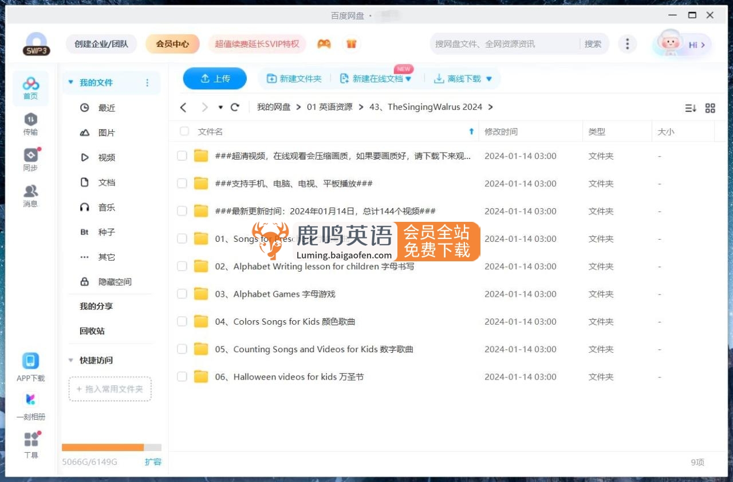This screenshot has width=733, height=482.
Task: Click the 新建文件夹 button
Action: click(x=294, y=79)
